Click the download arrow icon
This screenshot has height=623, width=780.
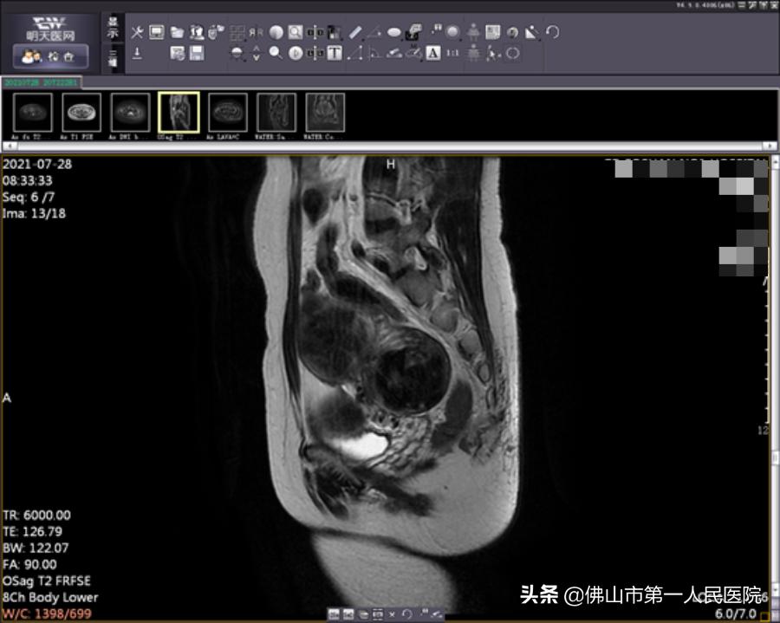137,53
